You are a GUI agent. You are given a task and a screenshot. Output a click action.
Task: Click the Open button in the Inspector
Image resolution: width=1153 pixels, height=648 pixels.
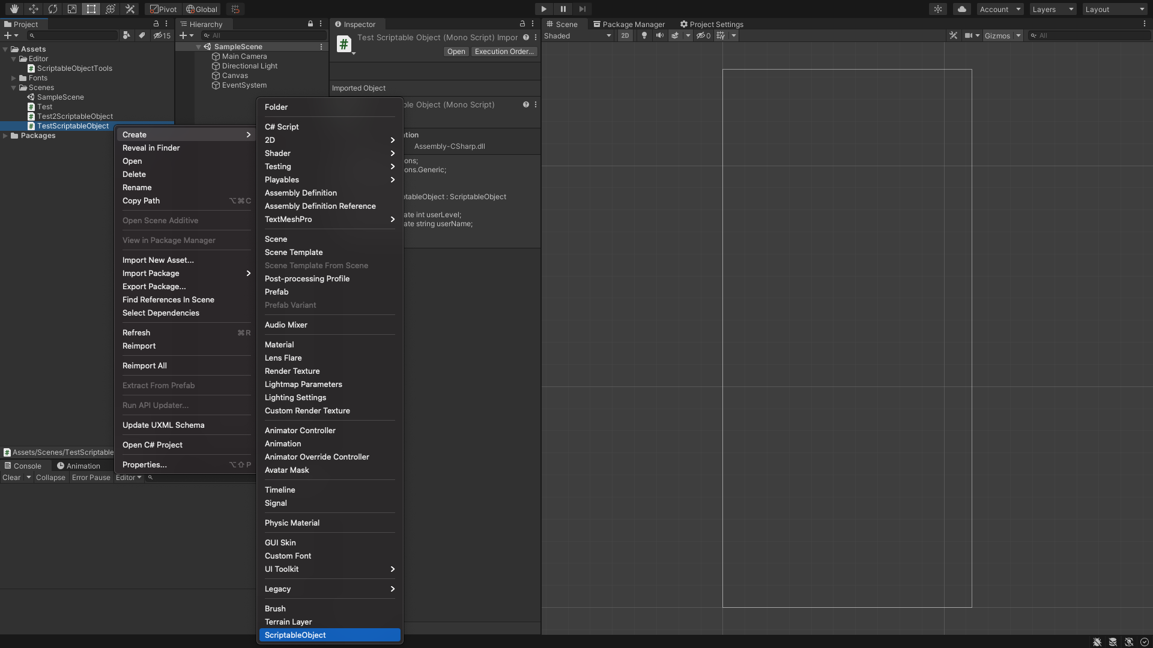pyautogui.click(x=455, y=52)
